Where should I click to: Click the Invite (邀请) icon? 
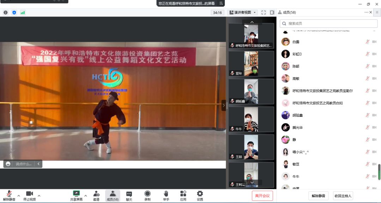[x=96, y=196]
